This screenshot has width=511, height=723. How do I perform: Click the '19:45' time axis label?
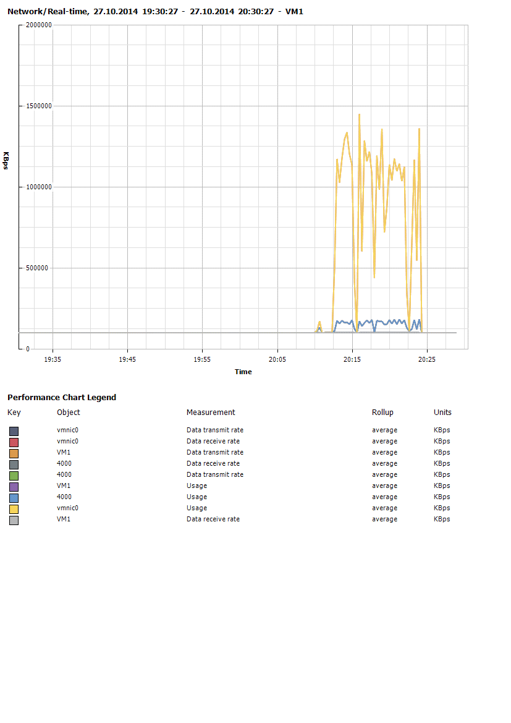127,359
